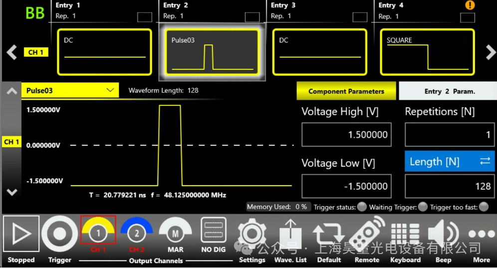This screenshot has width=497, height=268.
Task: Click the BB logo text
Action: tap(35, 13)
